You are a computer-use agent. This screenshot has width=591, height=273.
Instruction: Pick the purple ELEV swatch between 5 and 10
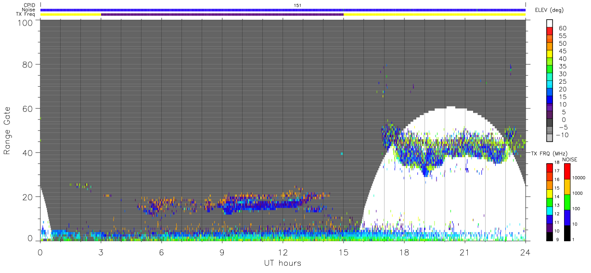[550, 107]
